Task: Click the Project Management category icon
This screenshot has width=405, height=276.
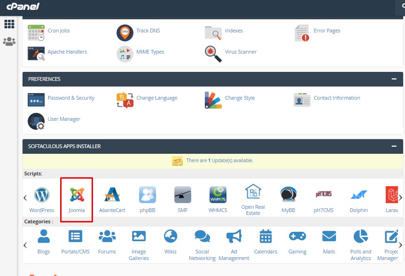Action: pyautogui.click(x=391, y=236)
